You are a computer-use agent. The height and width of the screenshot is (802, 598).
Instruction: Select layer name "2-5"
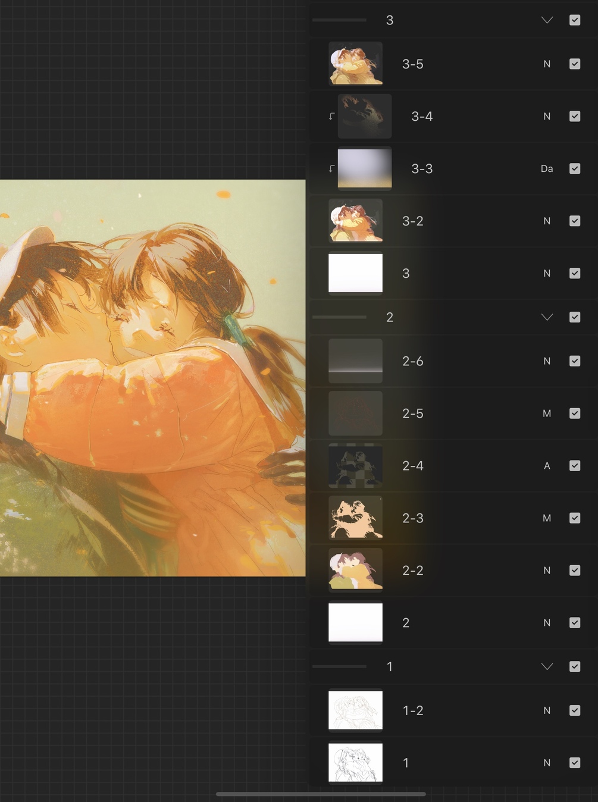click(413, 413)
